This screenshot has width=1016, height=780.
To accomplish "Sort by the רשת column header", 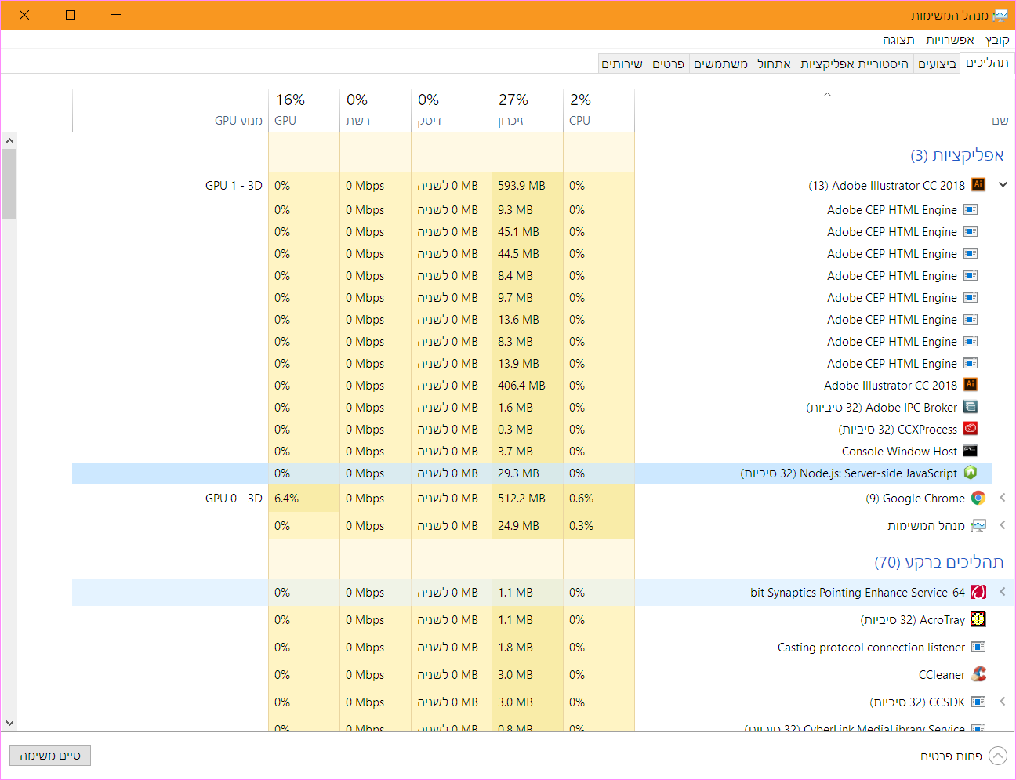I will tap(376, 110).
